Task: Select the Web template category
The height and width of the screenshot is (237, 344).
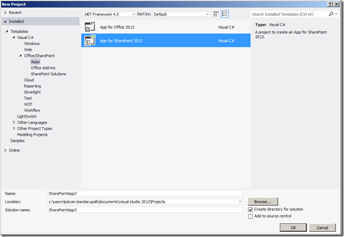Action: click(28, 50)
